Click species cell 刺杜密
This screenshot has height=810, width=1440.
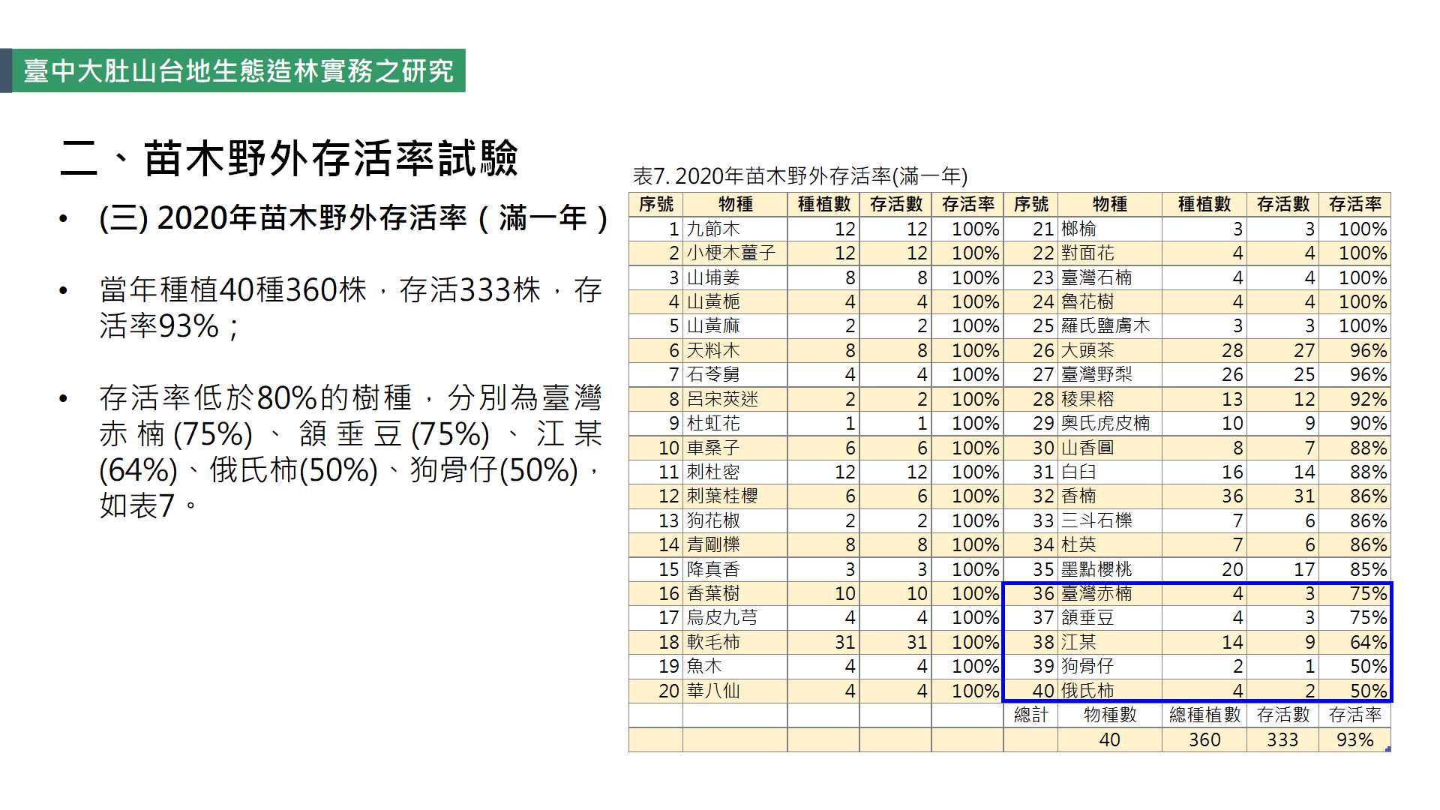click(x=735, y=472)
